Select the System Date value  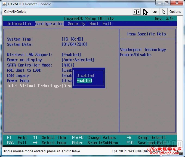[75, 44]
